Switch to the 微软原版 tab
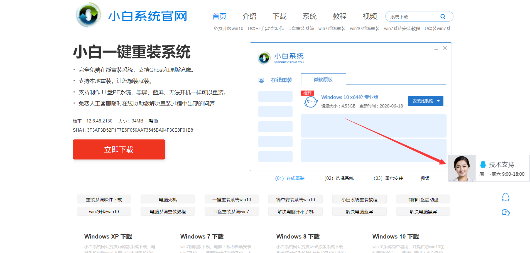The height and width of the screenshot is (253, 530). tap(323, 80)
